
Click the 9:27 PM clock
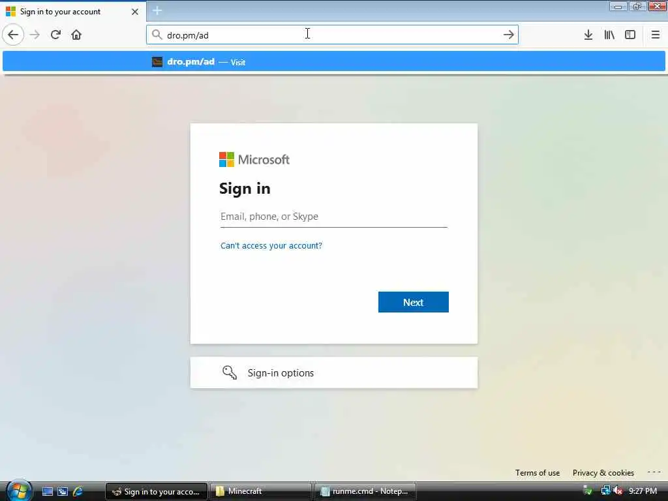(643, 491)
